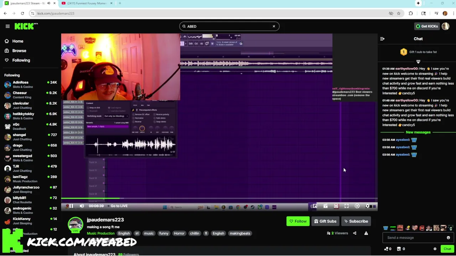Reload the page in browser
Image resolution: width=456 pixels, height=256 pixels.
tap(22, 14)
